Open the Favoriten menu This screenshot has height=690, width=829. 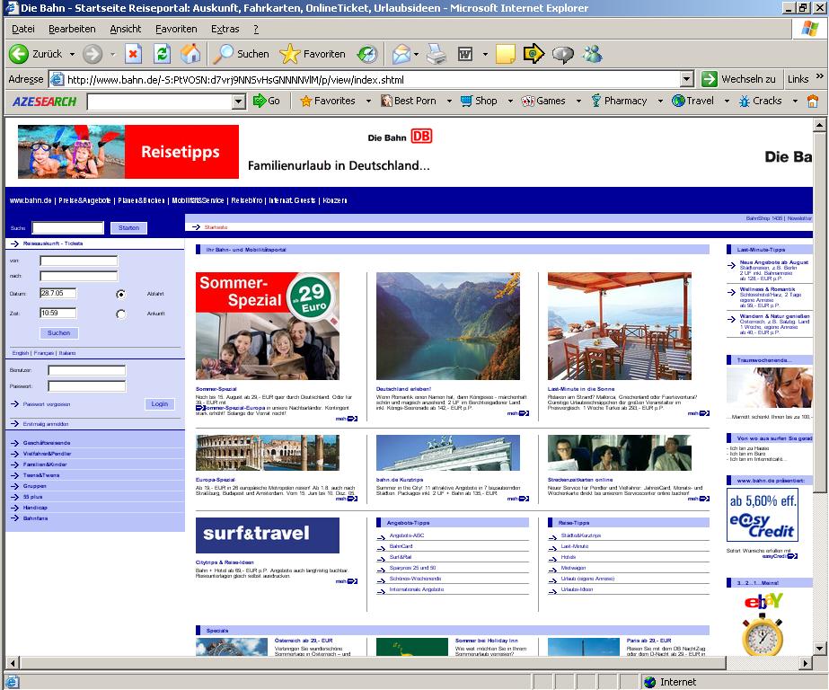(x=176, y=29)
